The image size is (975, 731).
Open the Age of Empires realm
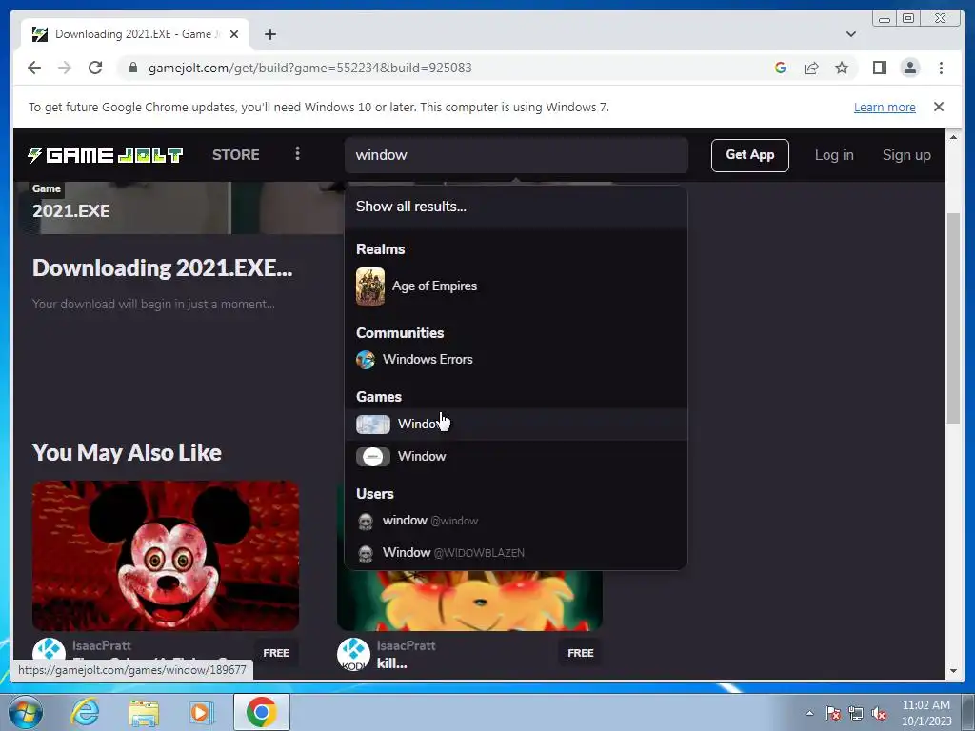[x=516, y=286]
